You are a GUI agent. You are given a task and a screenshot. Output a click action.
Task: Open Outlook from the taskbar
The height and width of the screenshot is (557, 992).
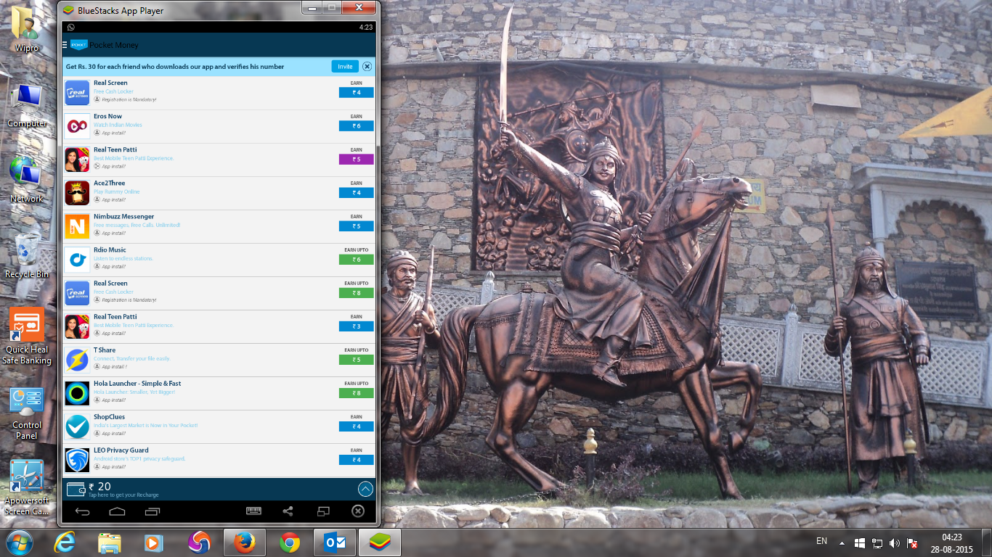[x=335, y=542]
